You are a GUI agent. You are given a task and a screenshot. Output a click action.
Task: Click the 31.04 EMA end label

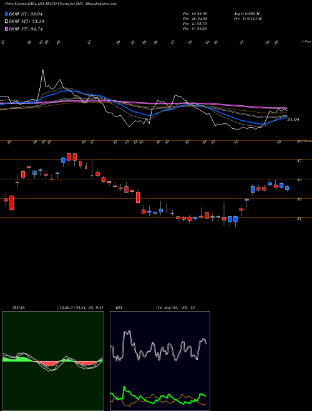pos(293,120)
